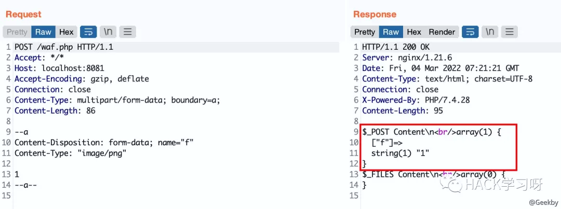Show non-printable characters in the Response panel

(490, 32)
